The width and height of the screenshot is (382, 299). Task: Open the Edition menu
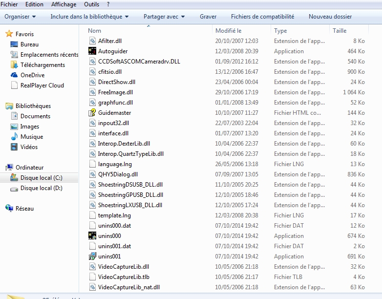click(x=34, y=4)
